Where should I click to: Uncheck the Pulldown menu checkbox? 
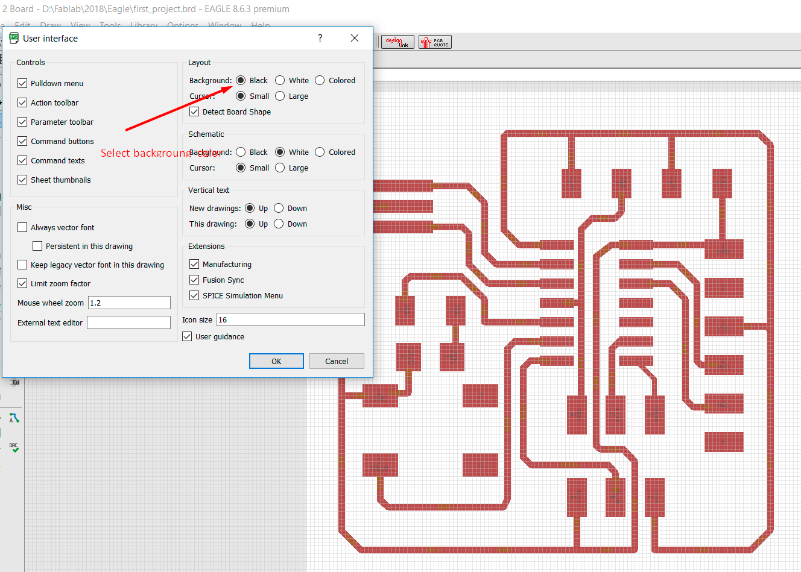click(x=22, y=83)
